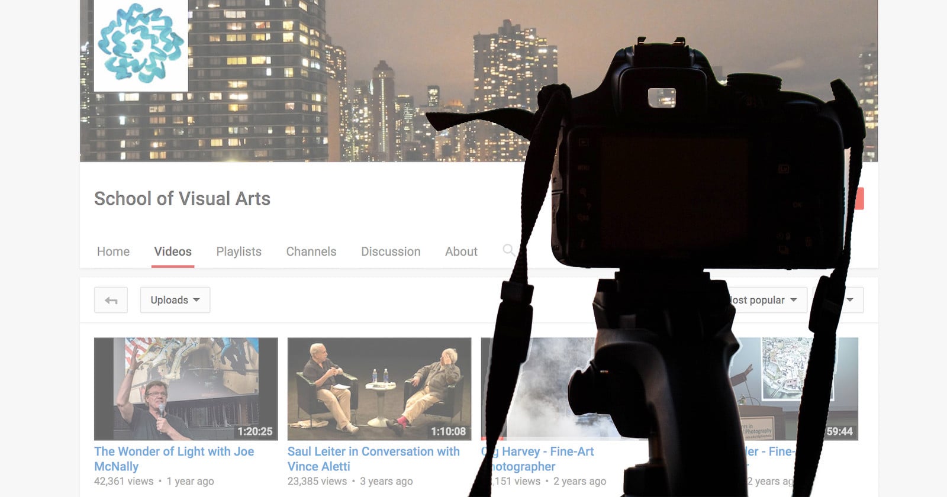Image resolution: width=947 pixels, height=497 pixels.
Task: Play the Saul Leiter conversation thumbnail
Action: (379, 389)
